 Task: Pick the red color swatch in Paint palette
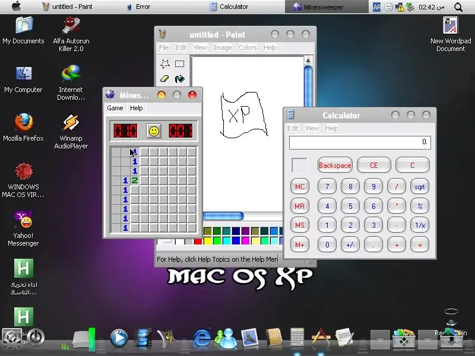pos(198,241)
